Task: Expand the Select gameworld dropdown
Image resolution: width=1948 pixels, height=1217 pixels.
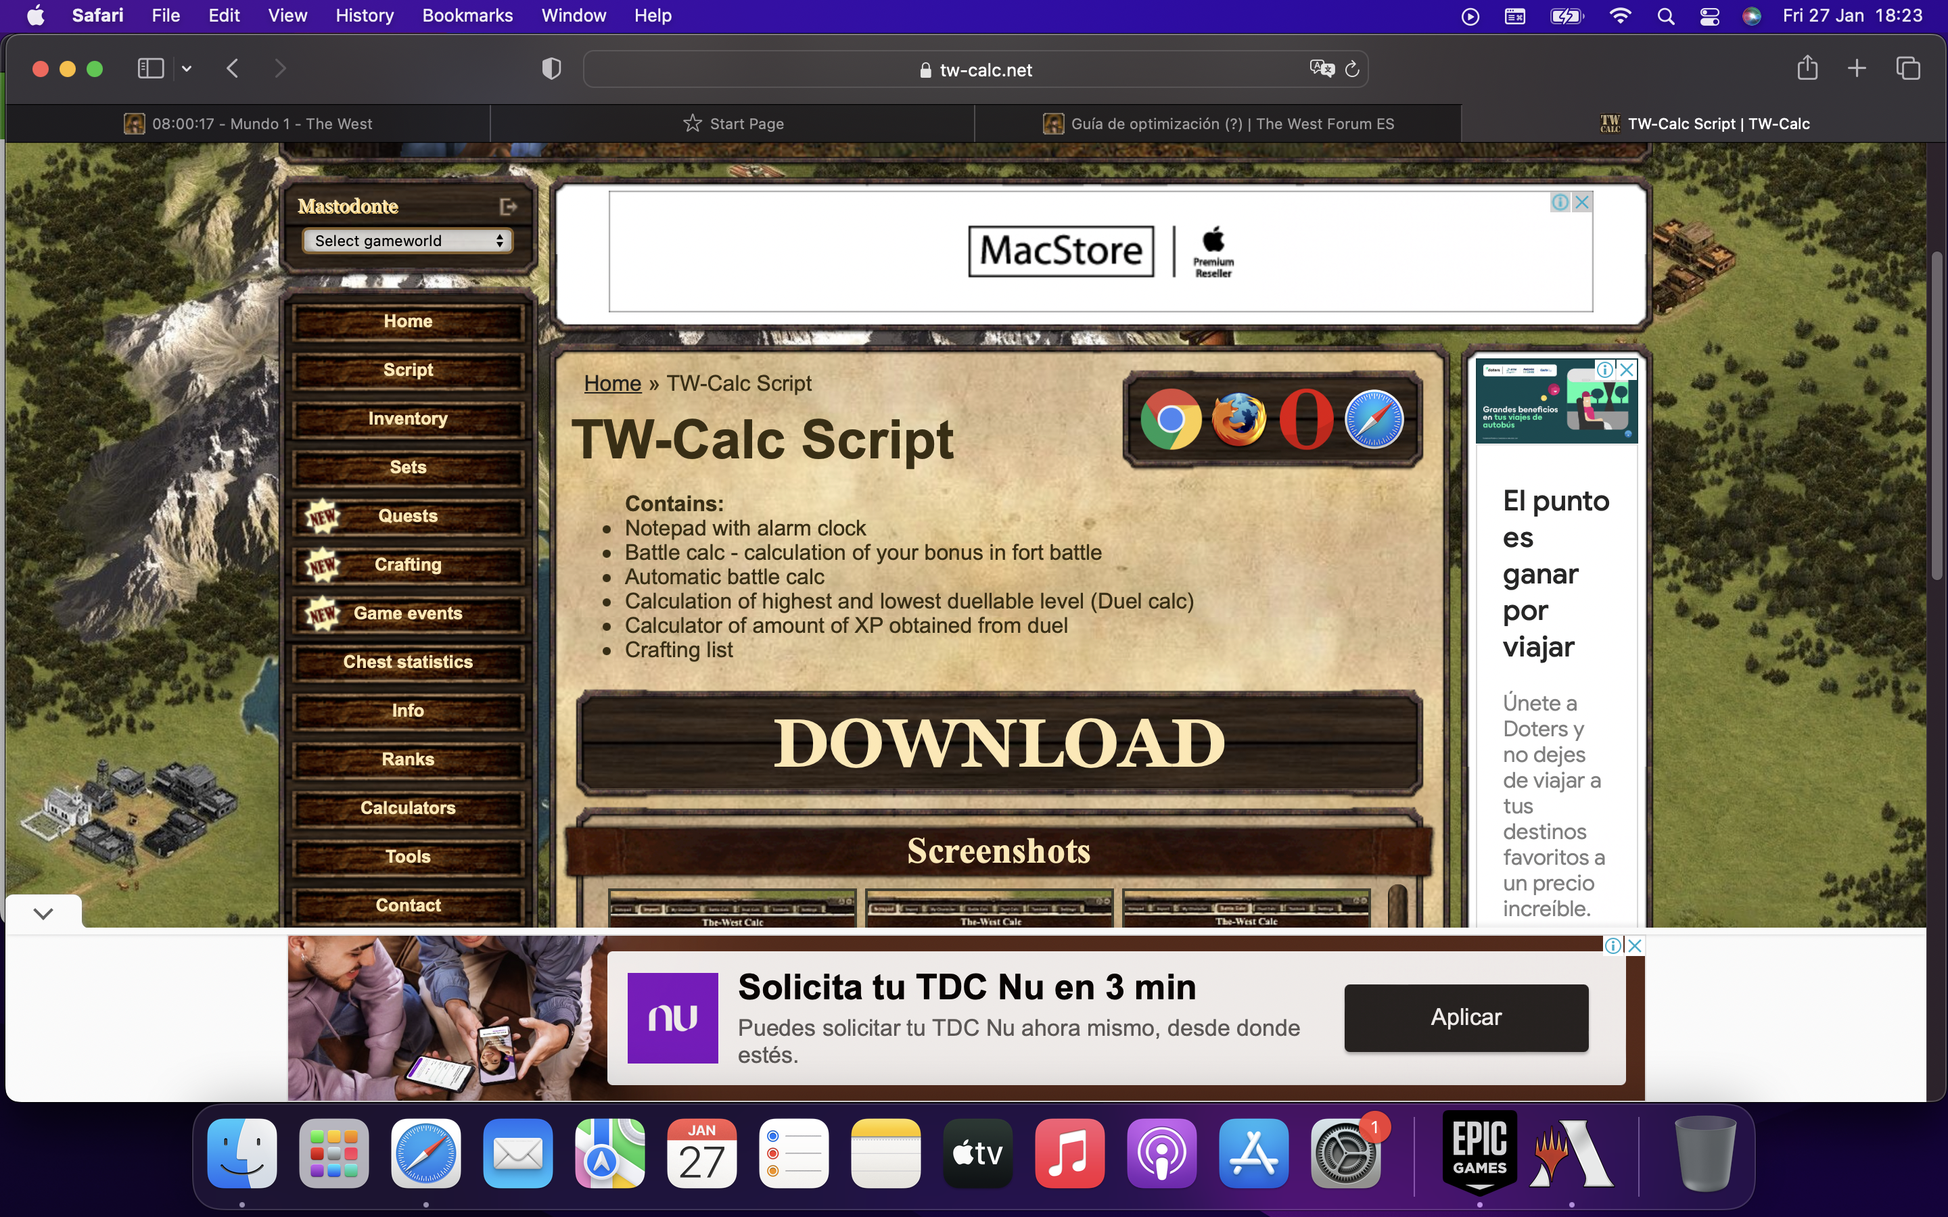Action: [x=407, y=241]
